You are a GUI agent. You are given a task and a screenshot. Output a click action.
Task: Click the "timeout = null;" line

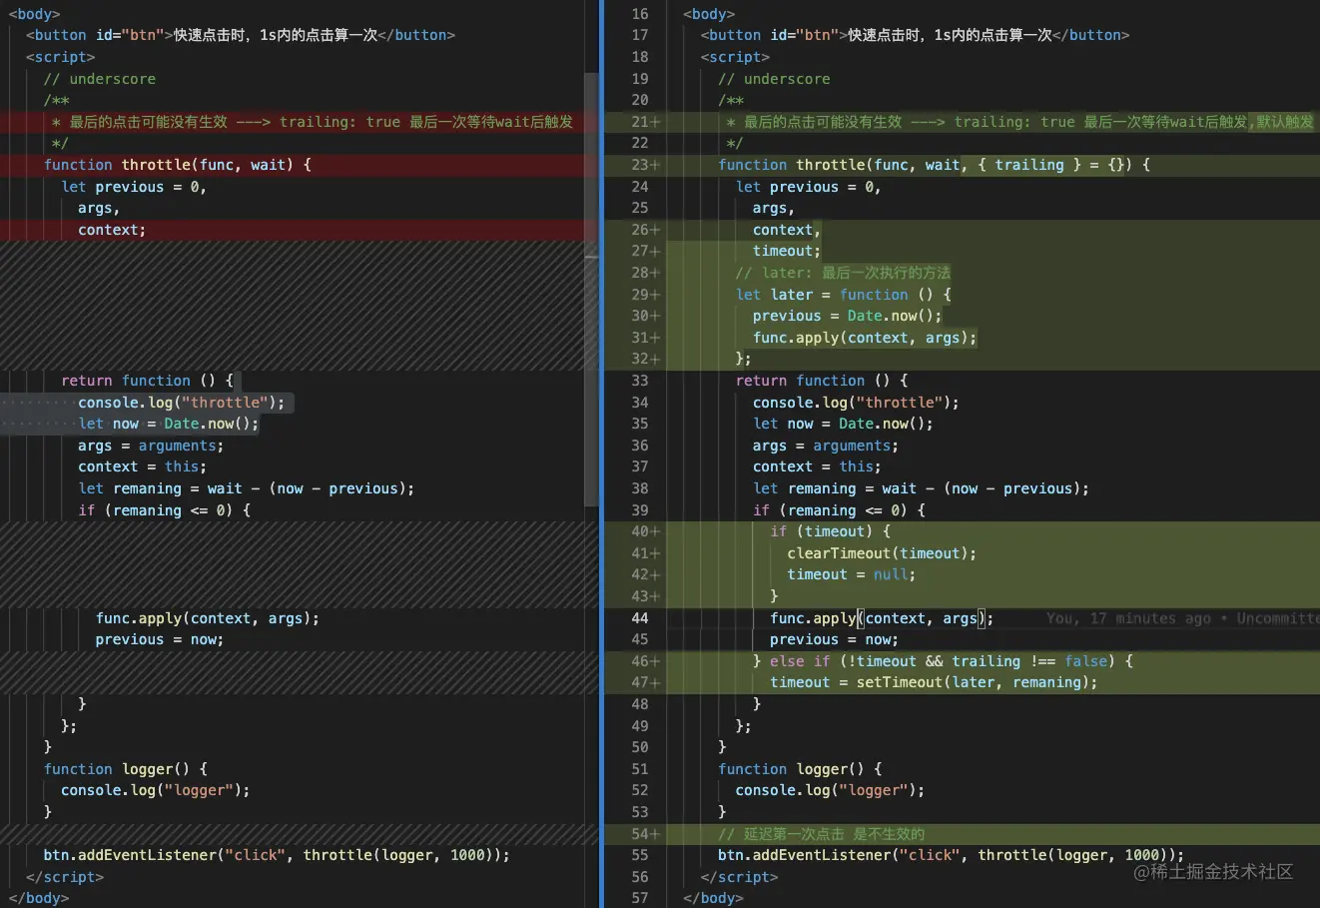pyautogui.click(x=852, y=574)
